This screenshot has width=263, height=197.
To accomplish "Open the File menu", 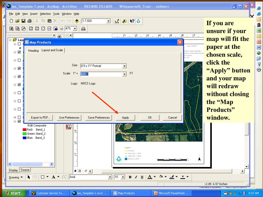I will 11,14.
